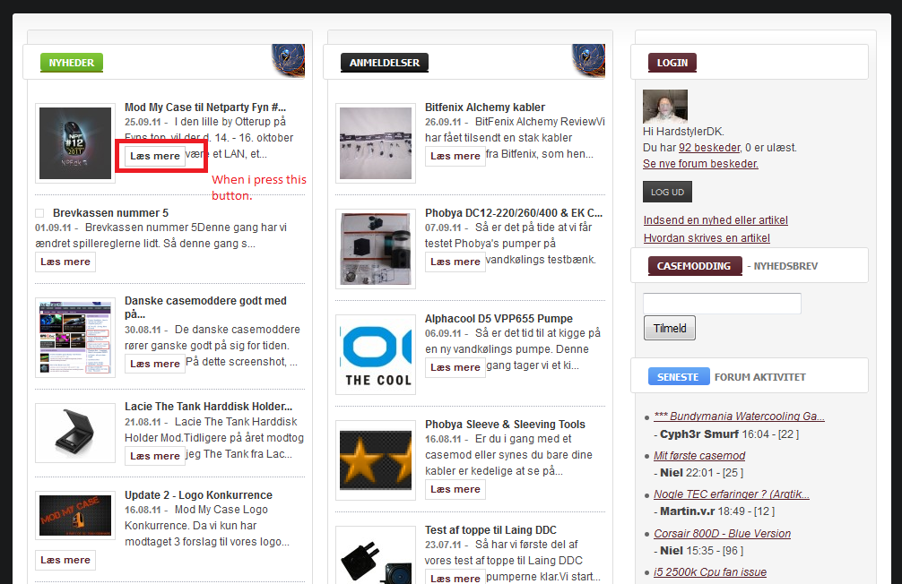The width and height of the screenshot is (902, 584).
Task: Click the Tilmeld subscribe button
Action: pyautogui.click(x=670, y=328)
